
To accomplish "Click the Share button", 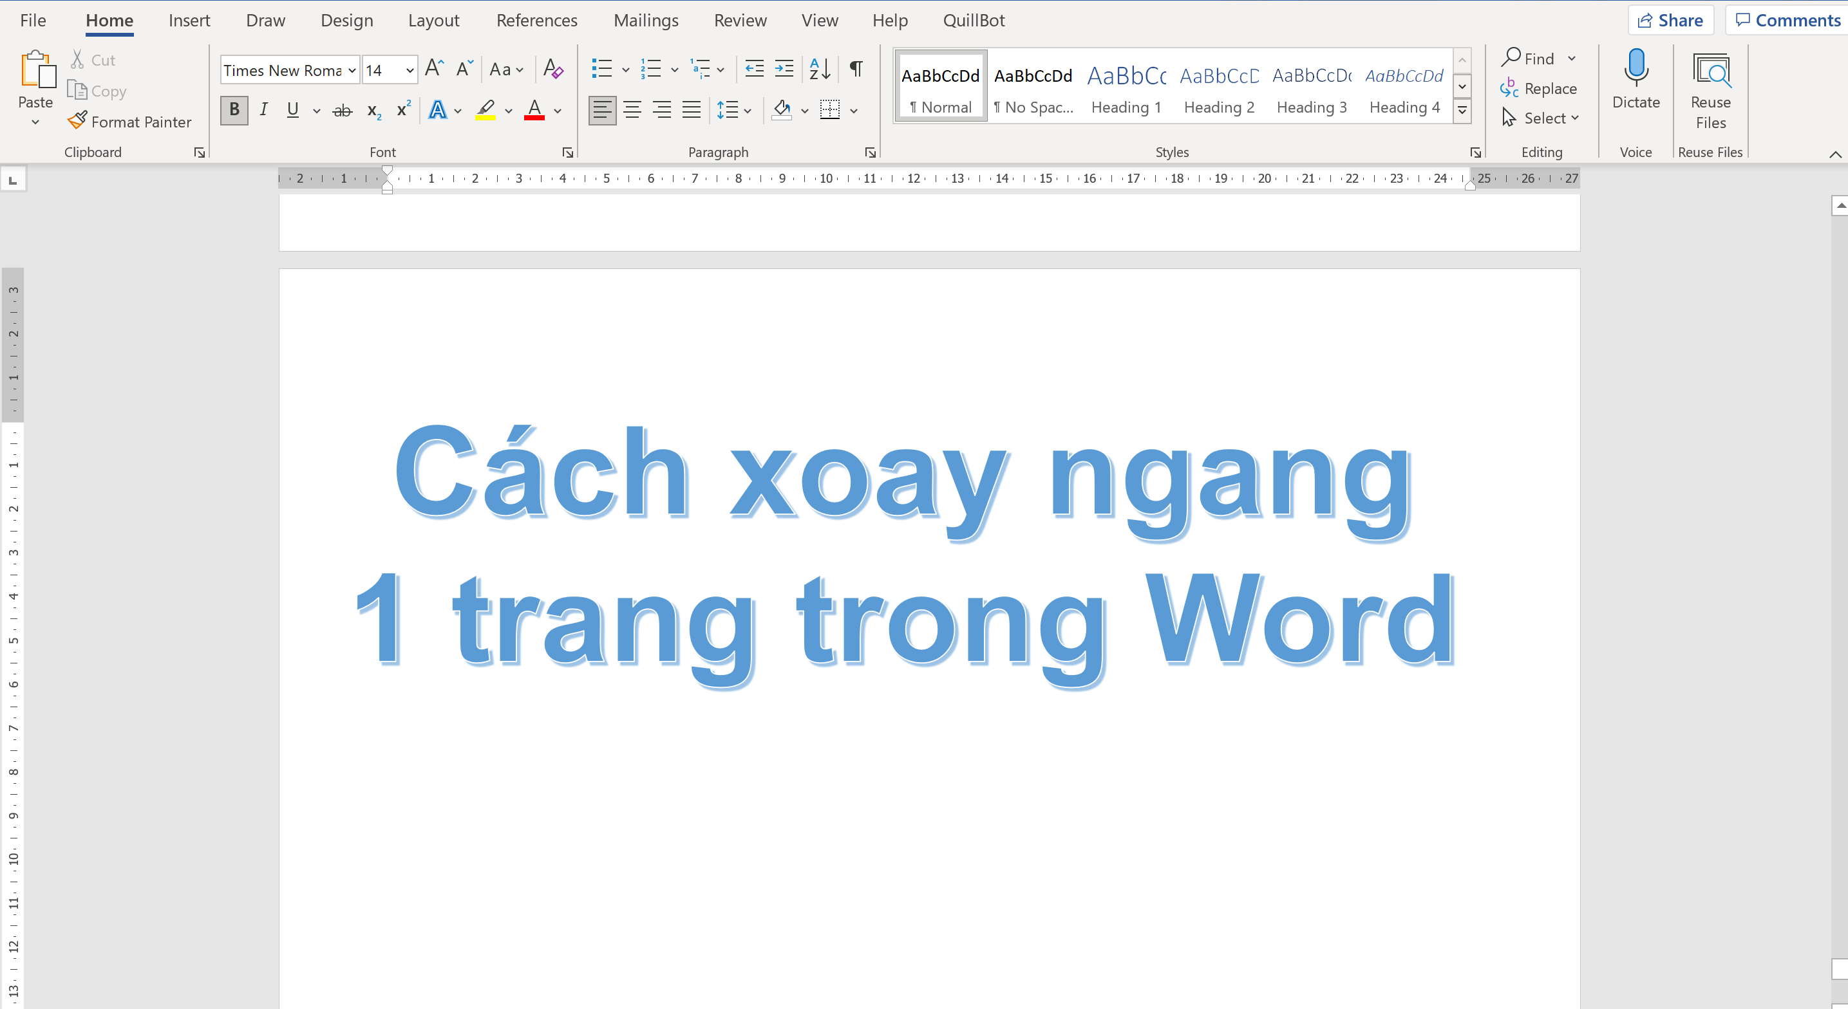I will tap(1671, 19).
